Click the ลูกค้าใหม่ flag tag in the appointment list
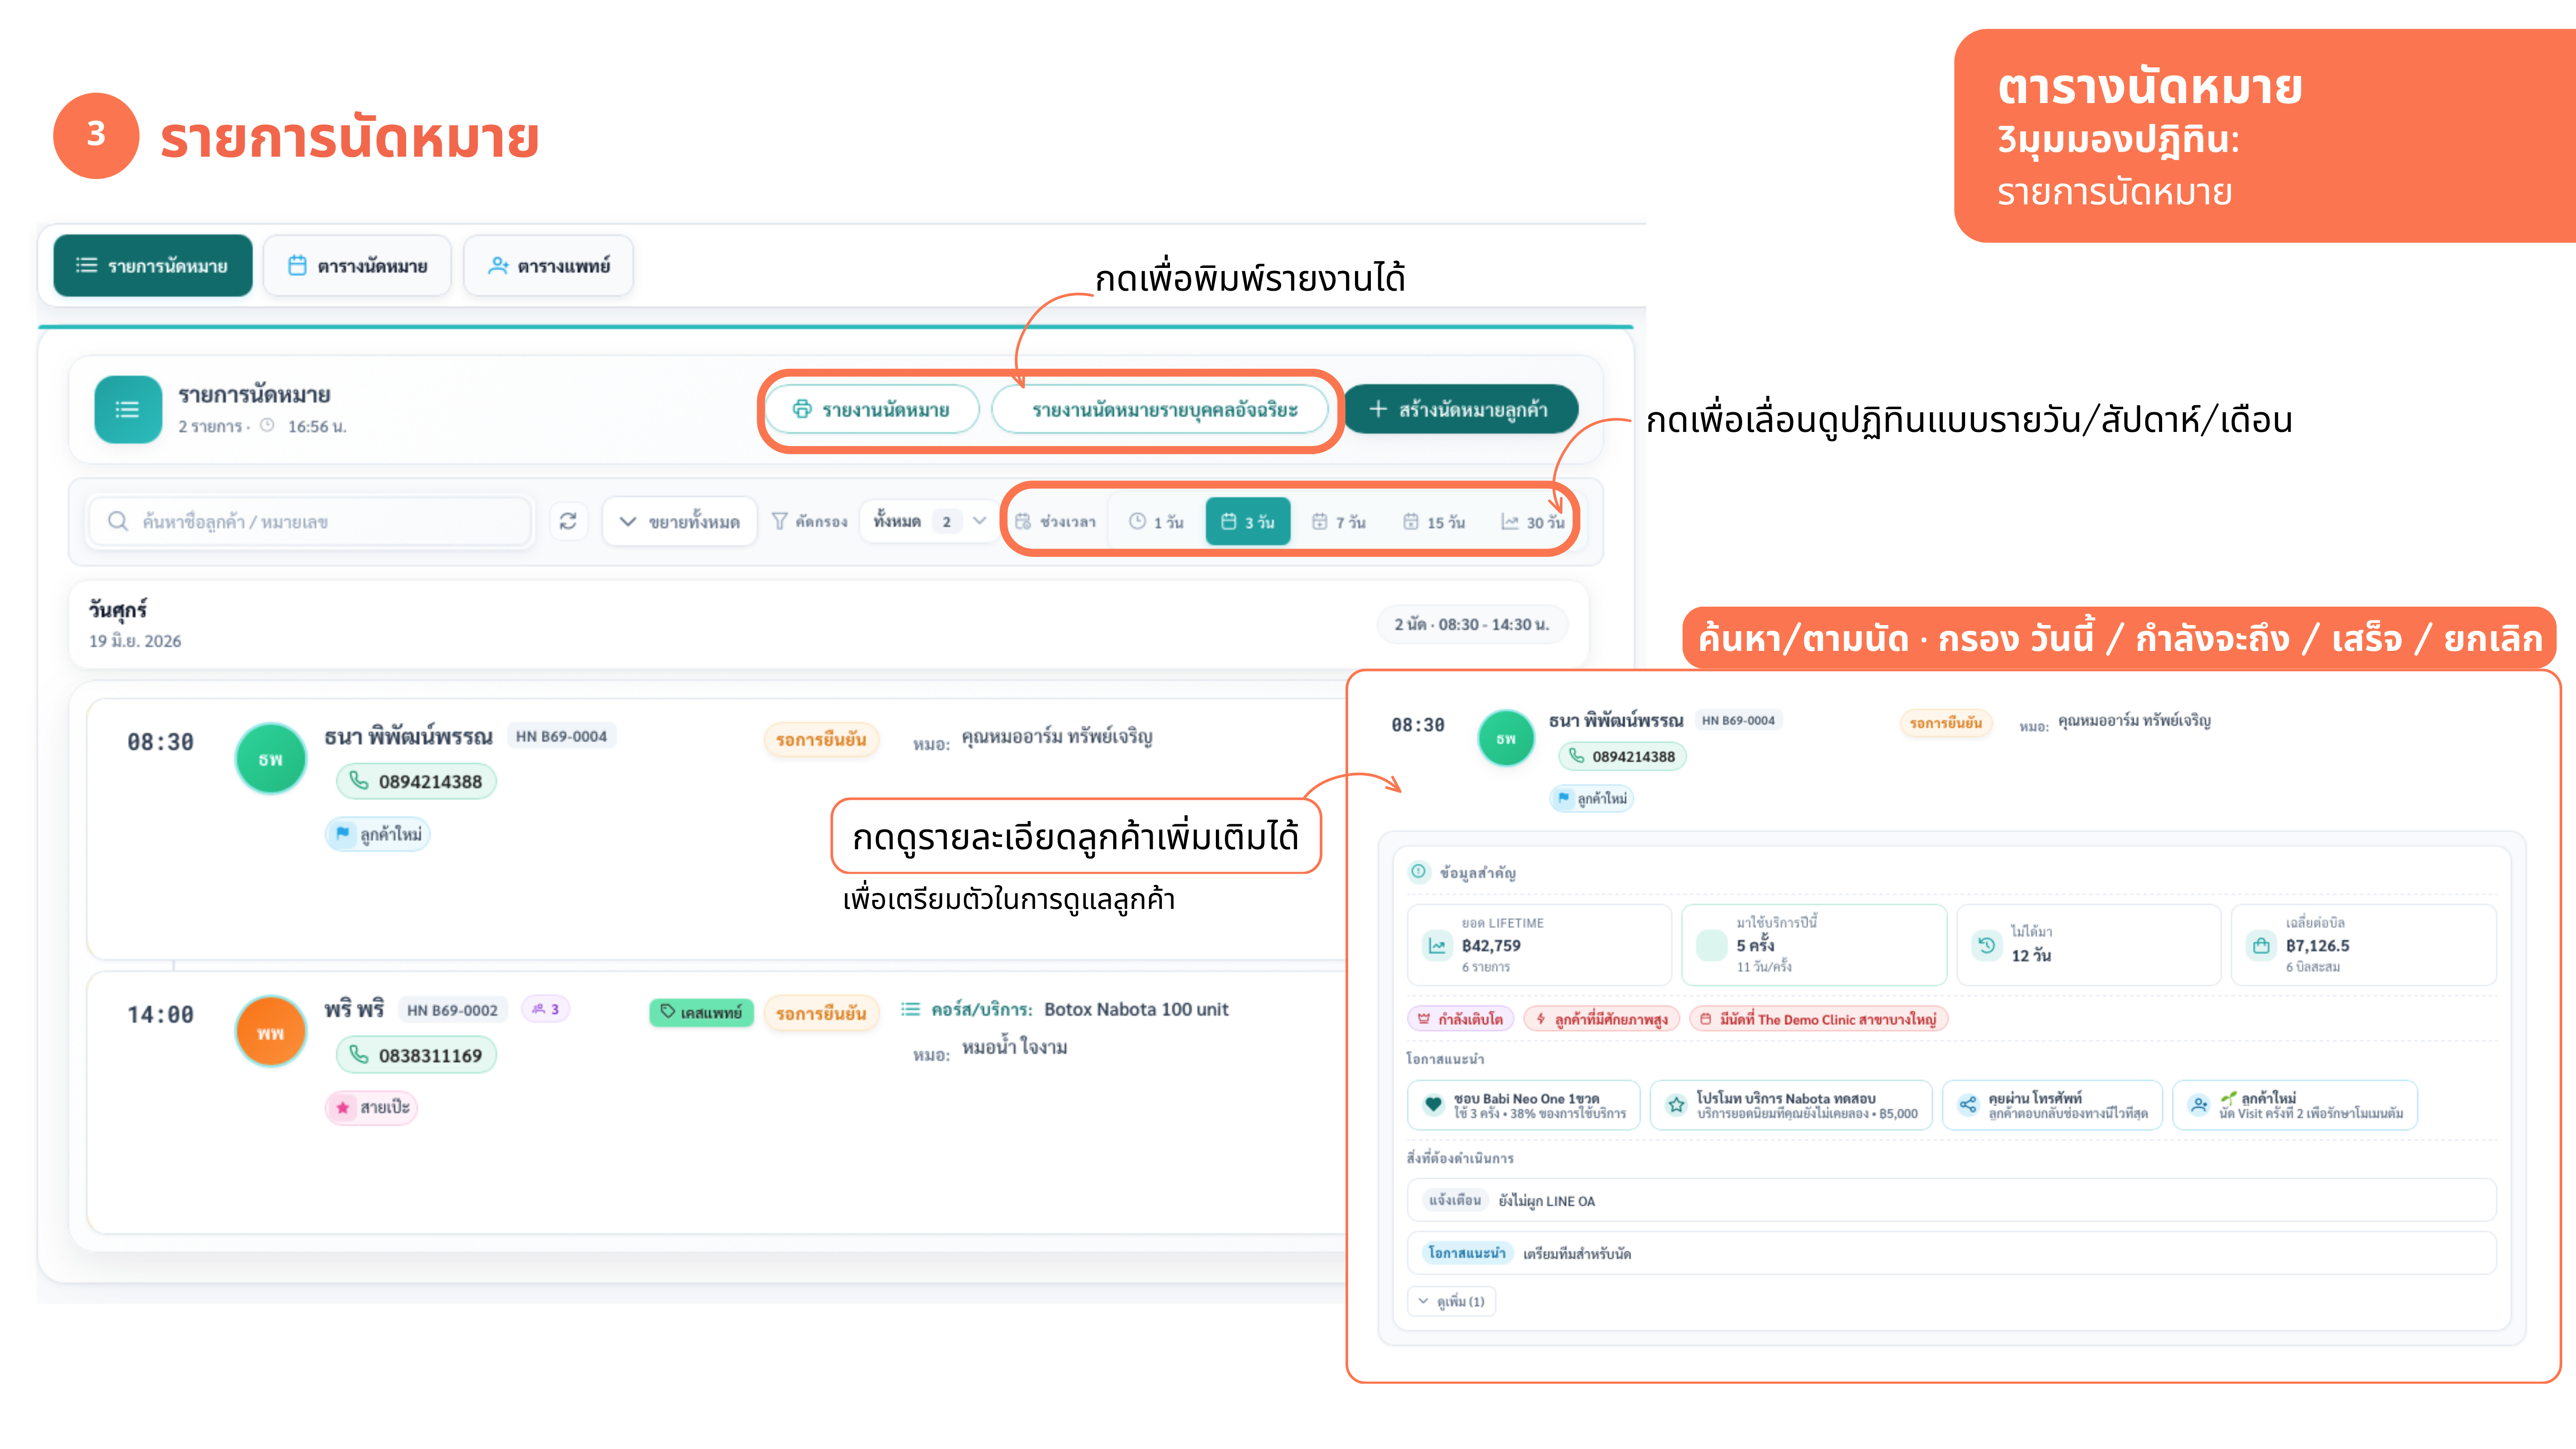 point(378,834)
